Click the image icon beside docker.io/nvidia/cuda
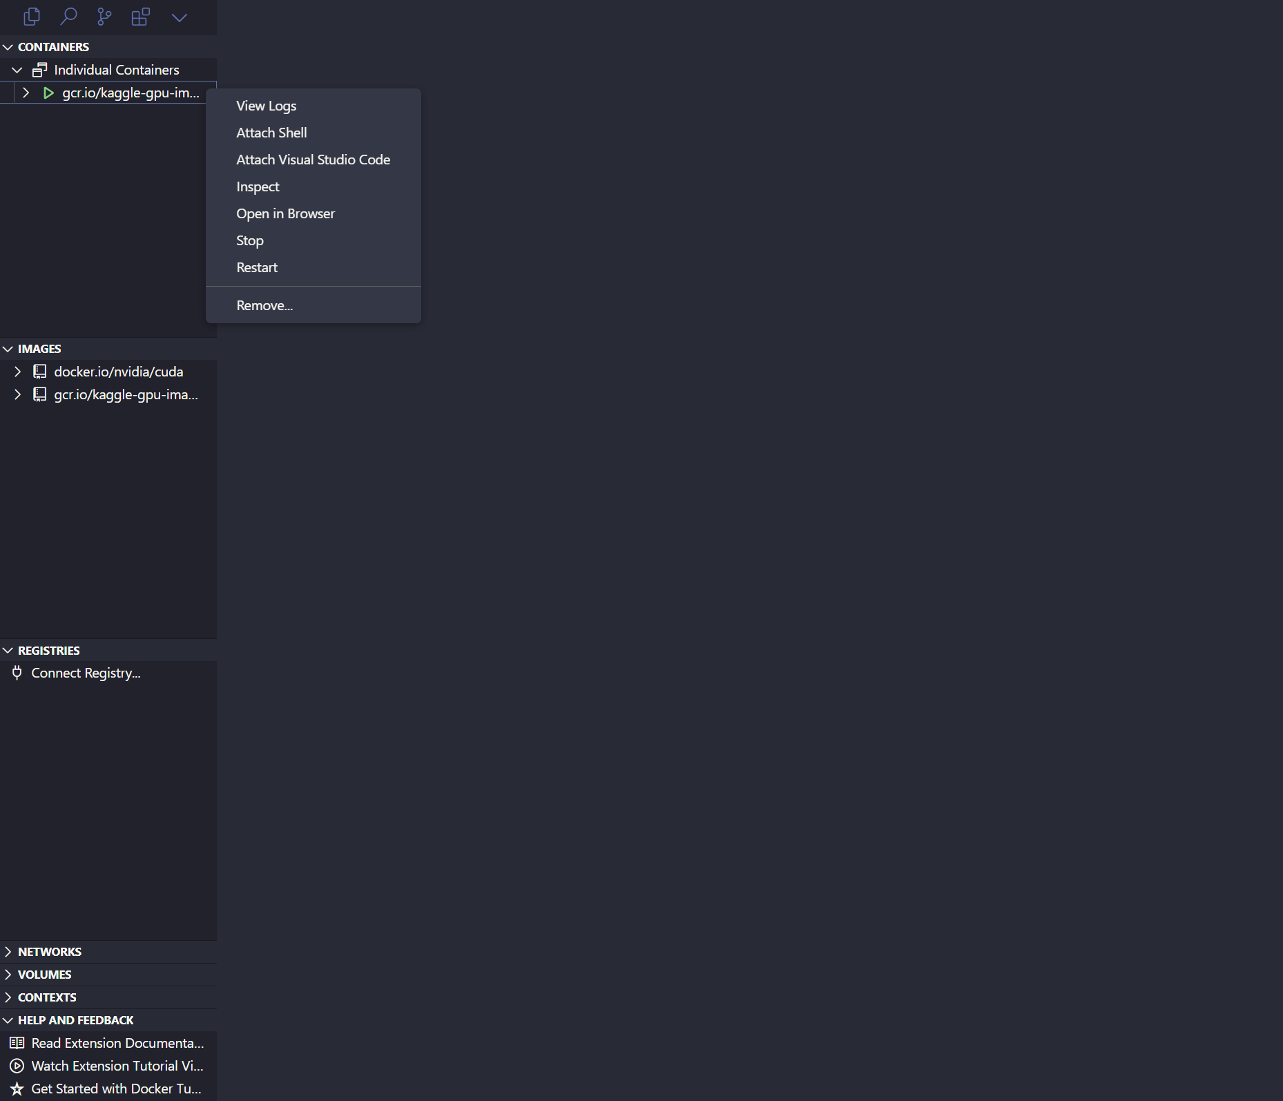This screenshot has width=1283, height=1101. pos(39,371)
